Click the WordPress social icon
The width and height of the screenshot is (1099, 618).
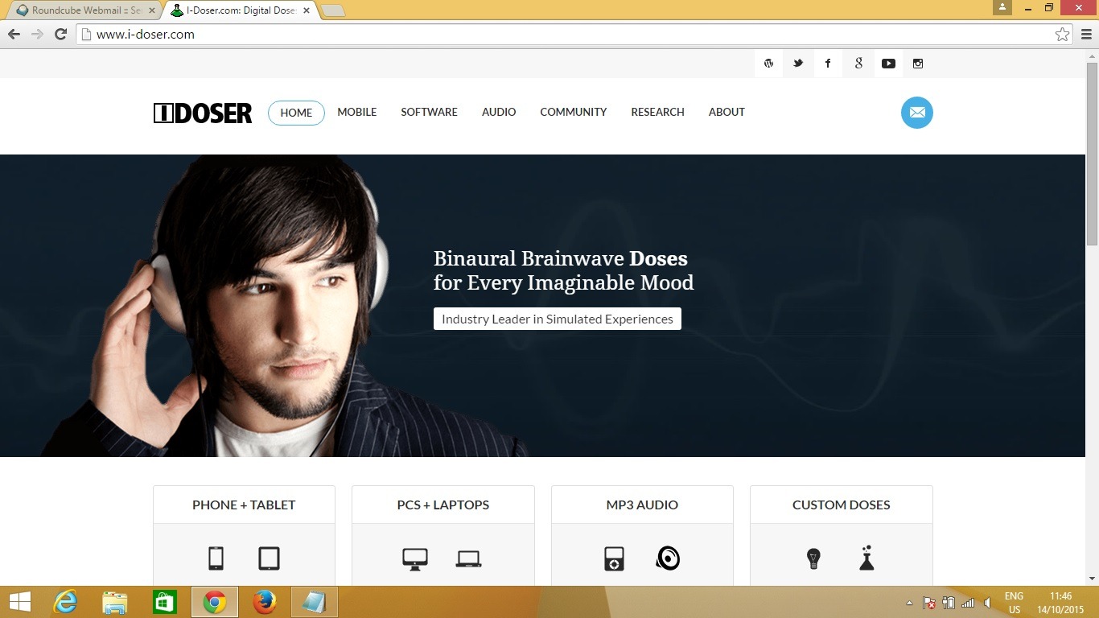click(x=768, y=64)
